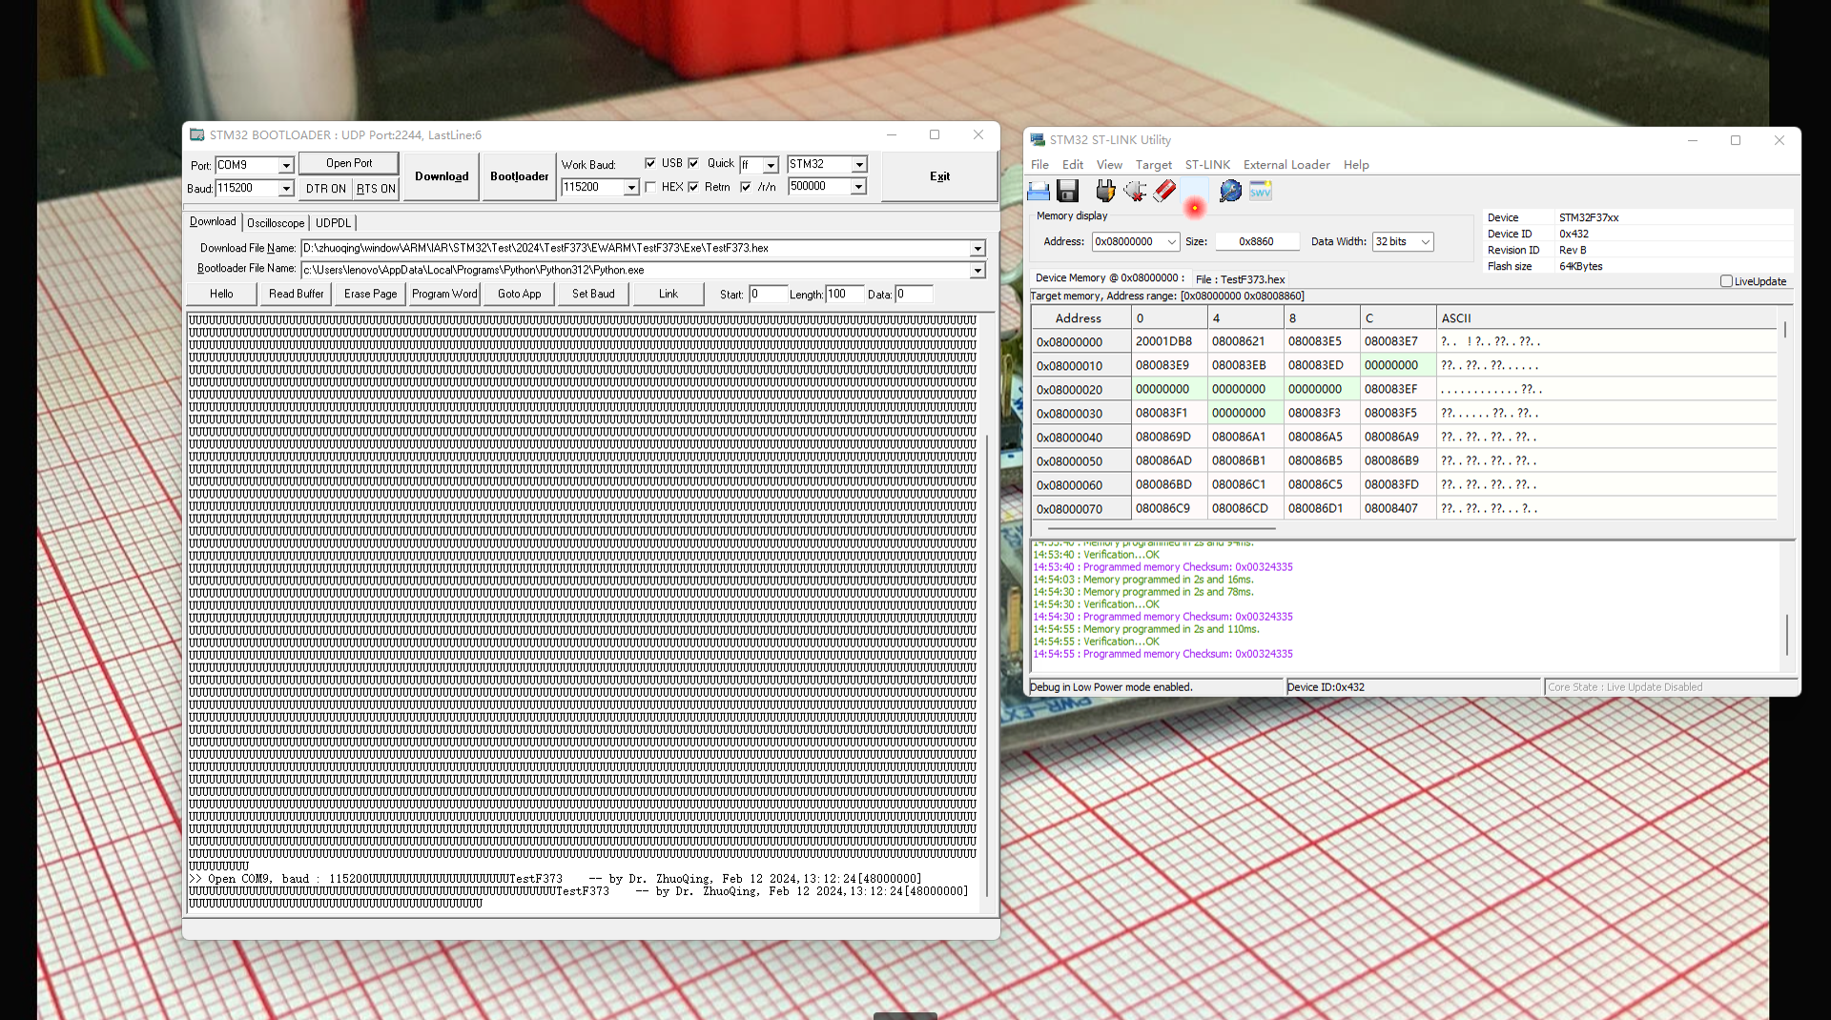Click the Program verify toolbar slot by eraser
The image size is (1831, 1020).
pos(1195,192)
